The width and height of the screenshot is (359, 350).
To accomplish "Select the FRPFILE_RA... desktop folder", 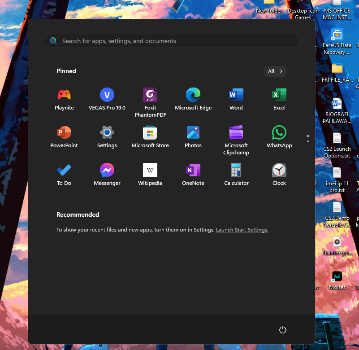I will click(x=337, y=73).
